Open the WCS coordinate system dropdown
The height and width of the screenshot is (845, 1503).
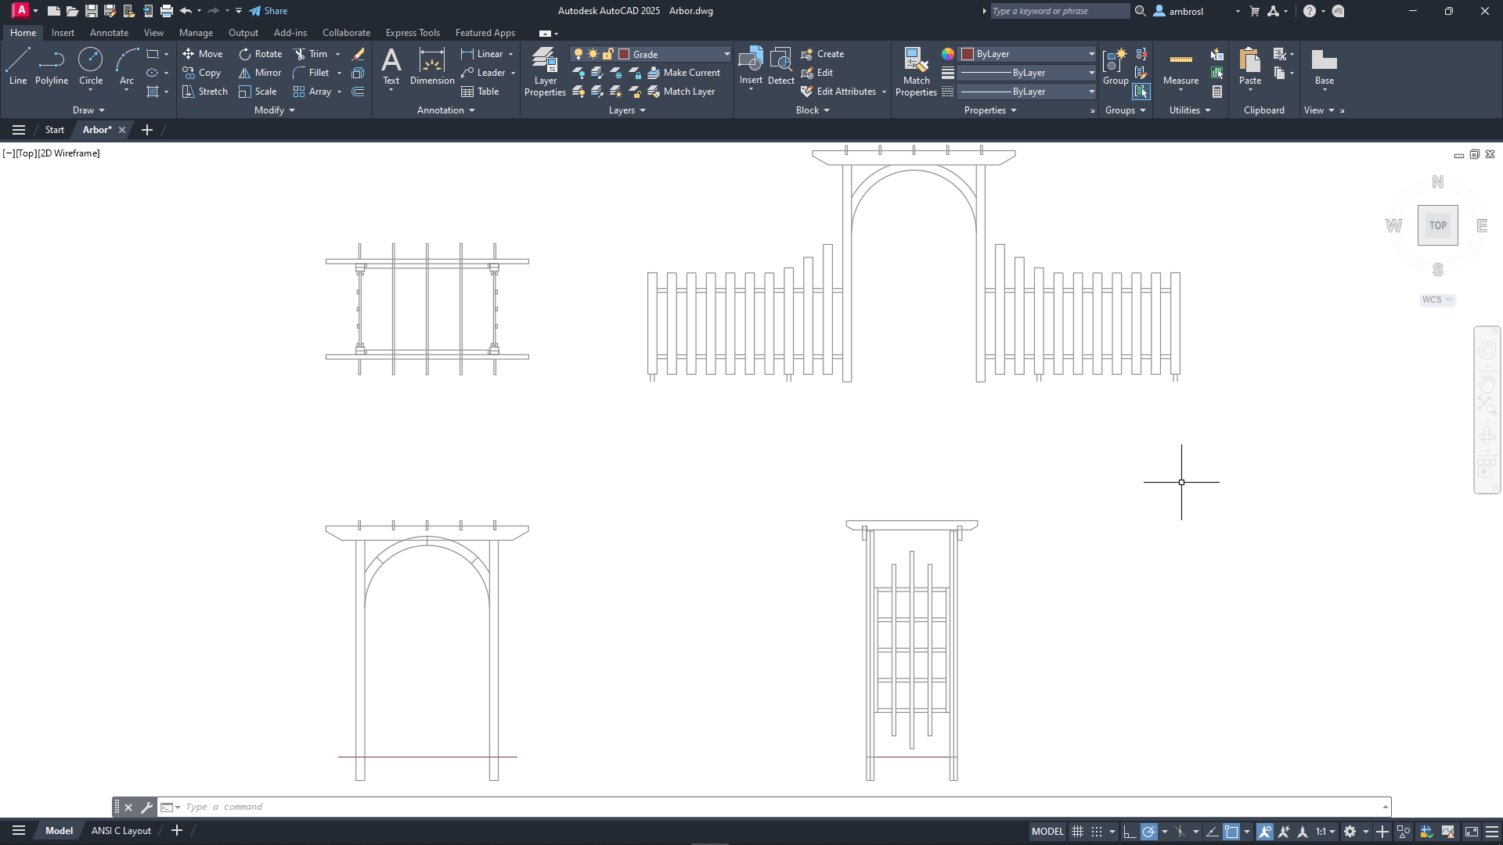[1437, 300]
